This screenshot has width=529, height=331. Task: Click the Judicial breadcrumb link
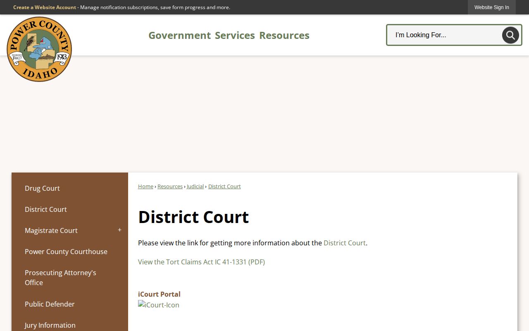pyautogui.click(x=195, y=186)
